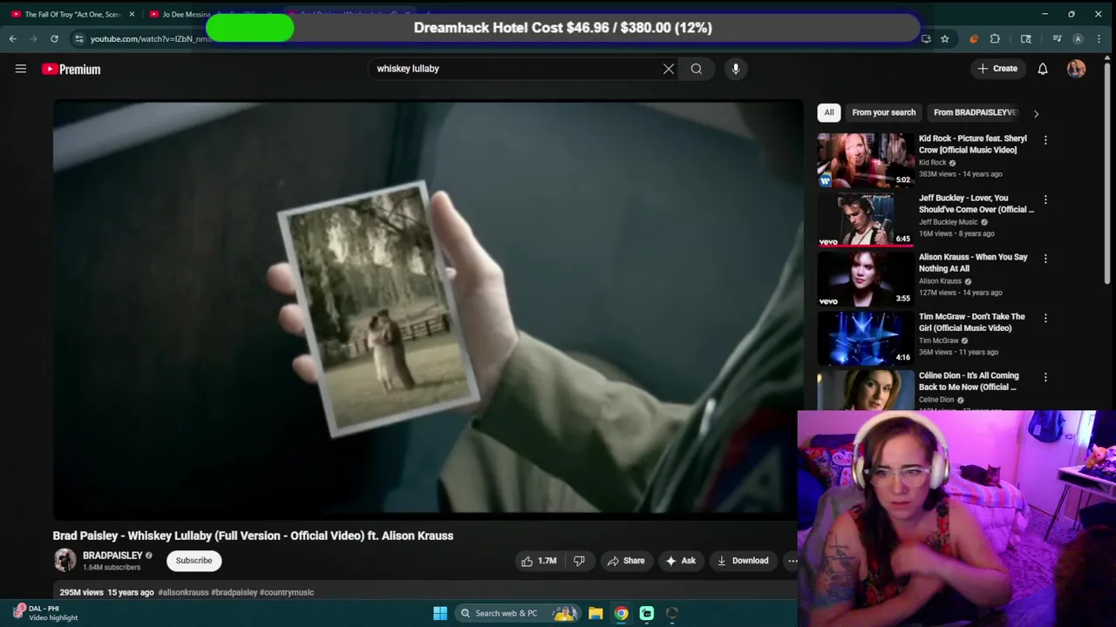Open Chrome extensions puzzle icon

point(995,38)
